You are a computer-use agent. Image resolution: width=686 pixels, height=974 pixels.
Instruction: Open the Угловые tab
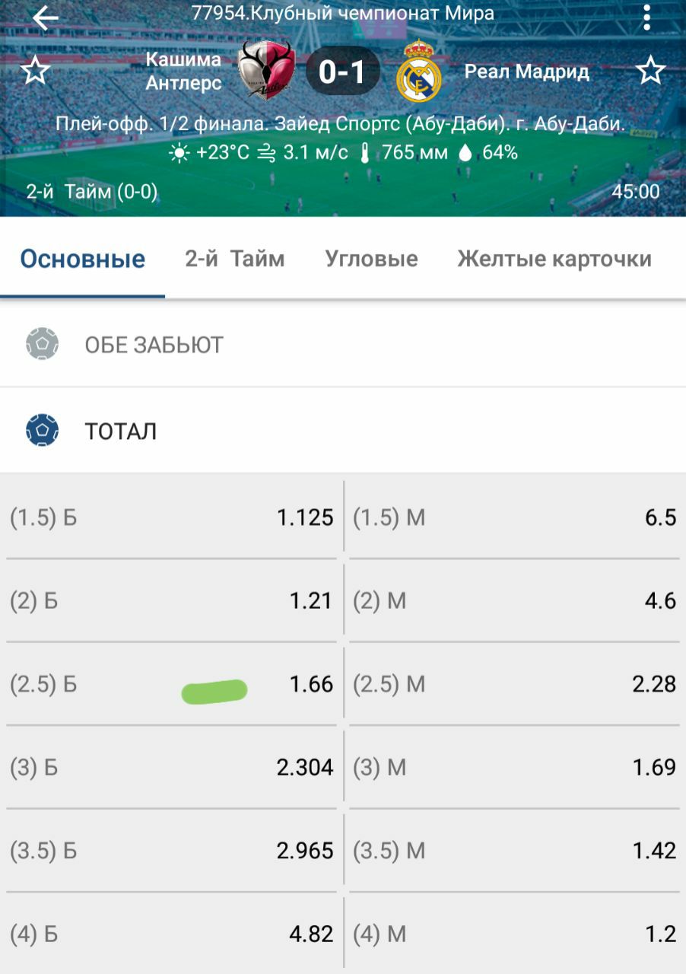pyautogui.click(x=371, y=259)
